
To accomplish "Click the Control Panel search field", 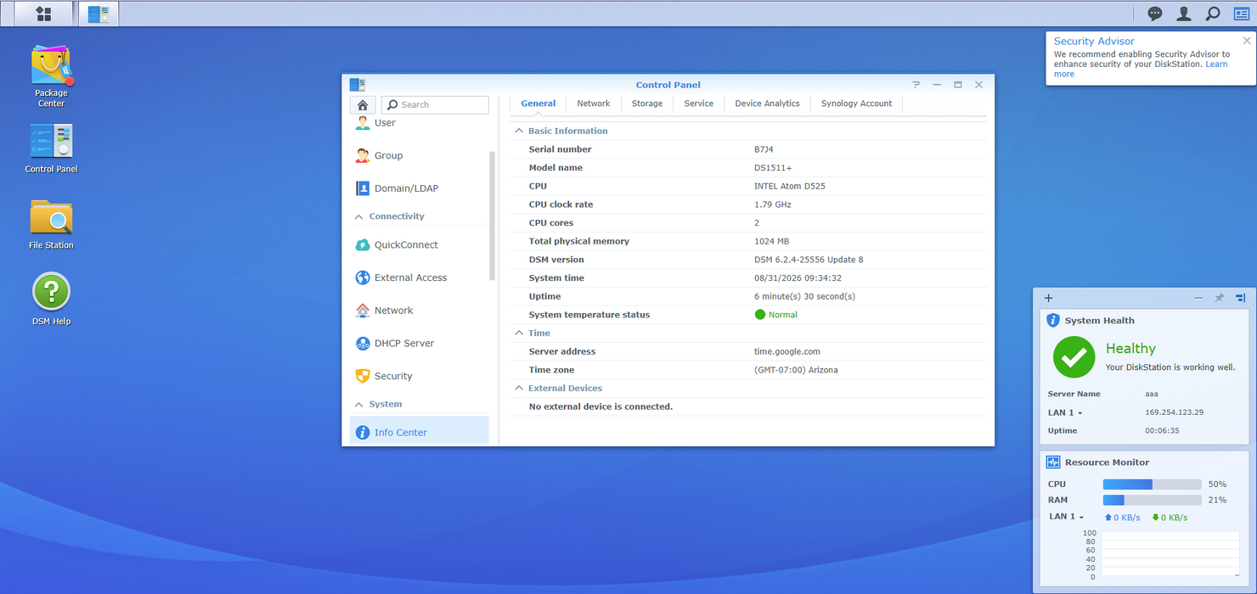I will point(435,104).
